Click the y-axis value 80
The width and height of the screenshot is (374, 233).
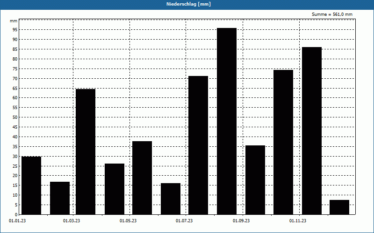(15, 59)
